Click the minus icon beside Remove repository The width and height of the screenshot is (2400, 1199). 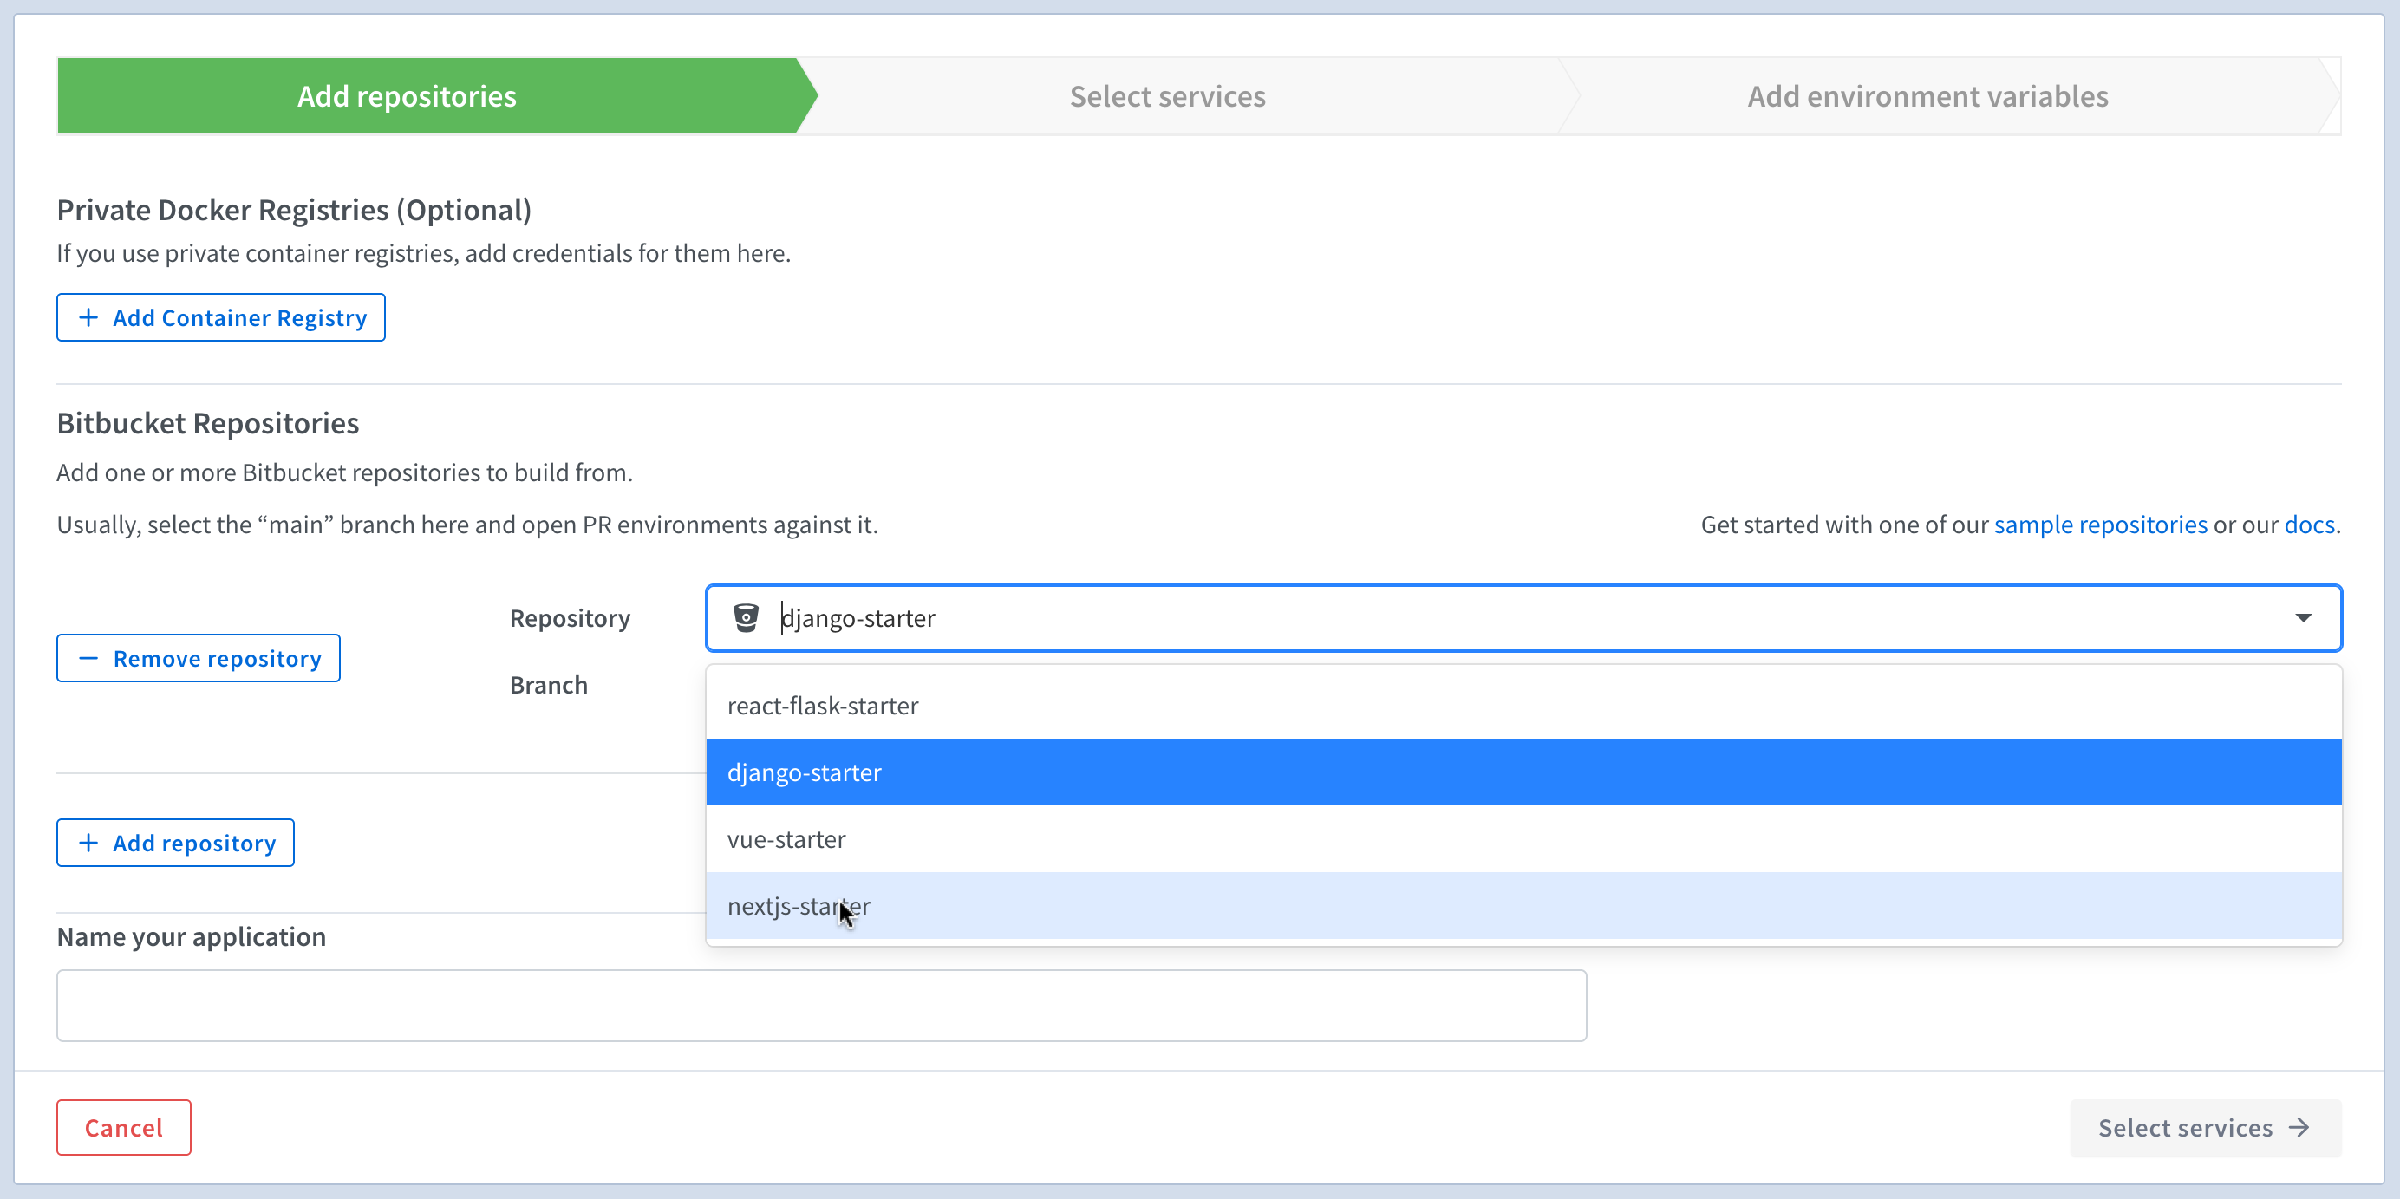[x=88, y=658]
